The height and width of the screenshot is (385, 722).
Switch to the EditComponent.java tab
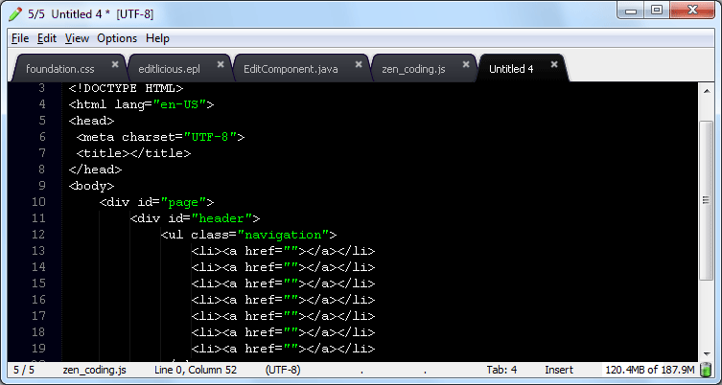pyautogui.click(x=291, y=69)
